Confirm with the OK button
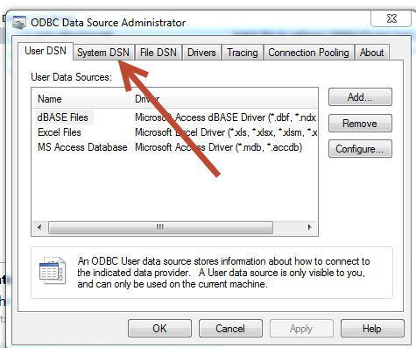The width and height of the screenshot is (416, 348). pyautogui.click(x=159, y=329)
